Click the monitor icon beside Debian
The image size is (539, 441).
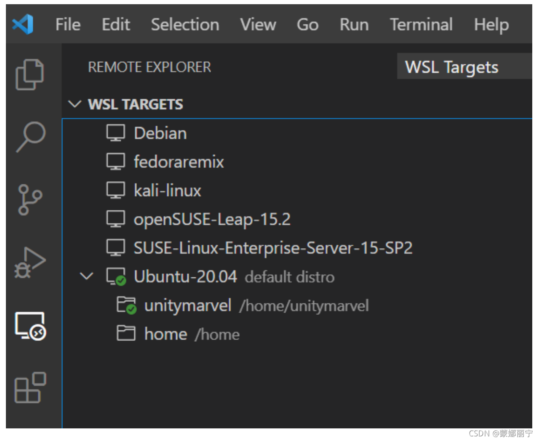point(115,133)
